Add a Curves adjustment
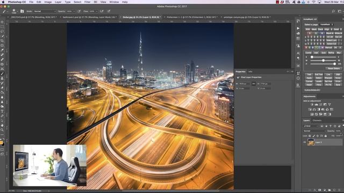The image size is (344, 193). click(321, 105)
